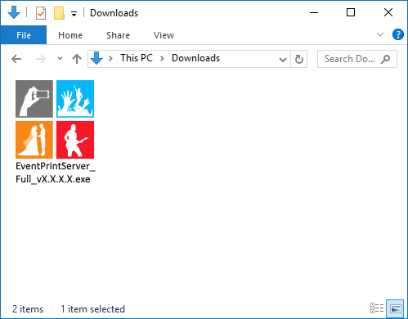Click the search magnifier icon
Image resolution: width=408 pixels, height=319 pixels.
(x=385, y=59)
